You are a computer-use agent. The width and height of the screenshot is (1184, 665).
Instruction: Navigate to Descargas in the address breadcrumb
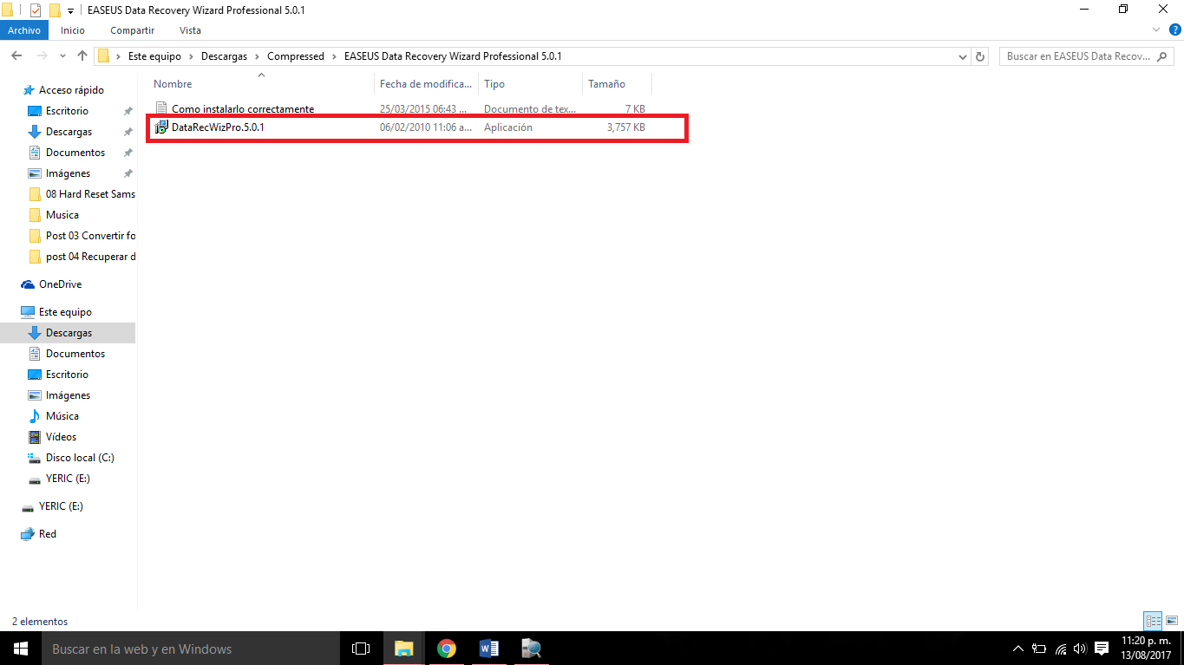tap(224, 56)
